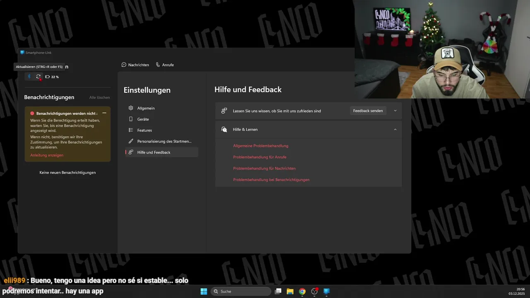Open the Windows Start menu
Image resolution: width=530 pixels, height=298 pixels.
[x=204, y=291]
